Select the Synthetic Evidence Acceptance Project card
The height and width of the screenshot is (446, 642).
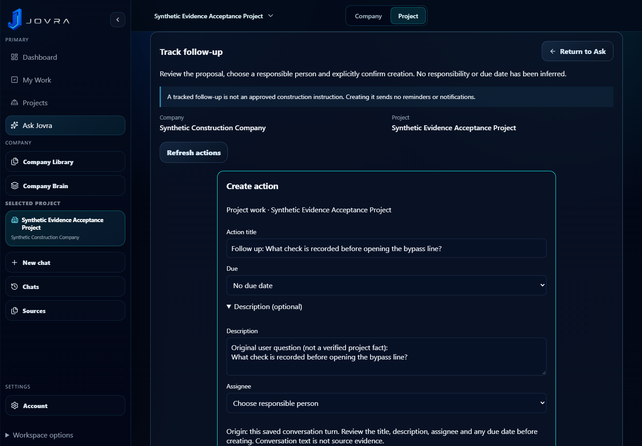tap(65, 228)
